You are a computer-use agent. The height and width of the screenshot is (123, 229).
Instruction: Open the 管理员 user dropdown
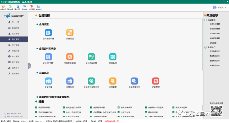(219, 8)
